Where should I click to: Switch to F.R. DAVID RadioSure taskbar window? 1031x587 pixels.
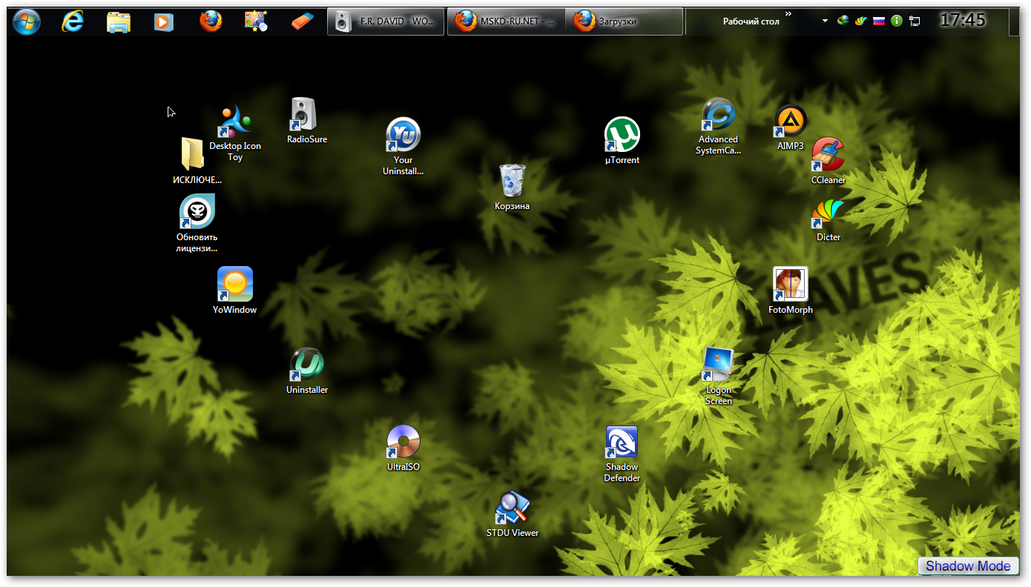386,21
